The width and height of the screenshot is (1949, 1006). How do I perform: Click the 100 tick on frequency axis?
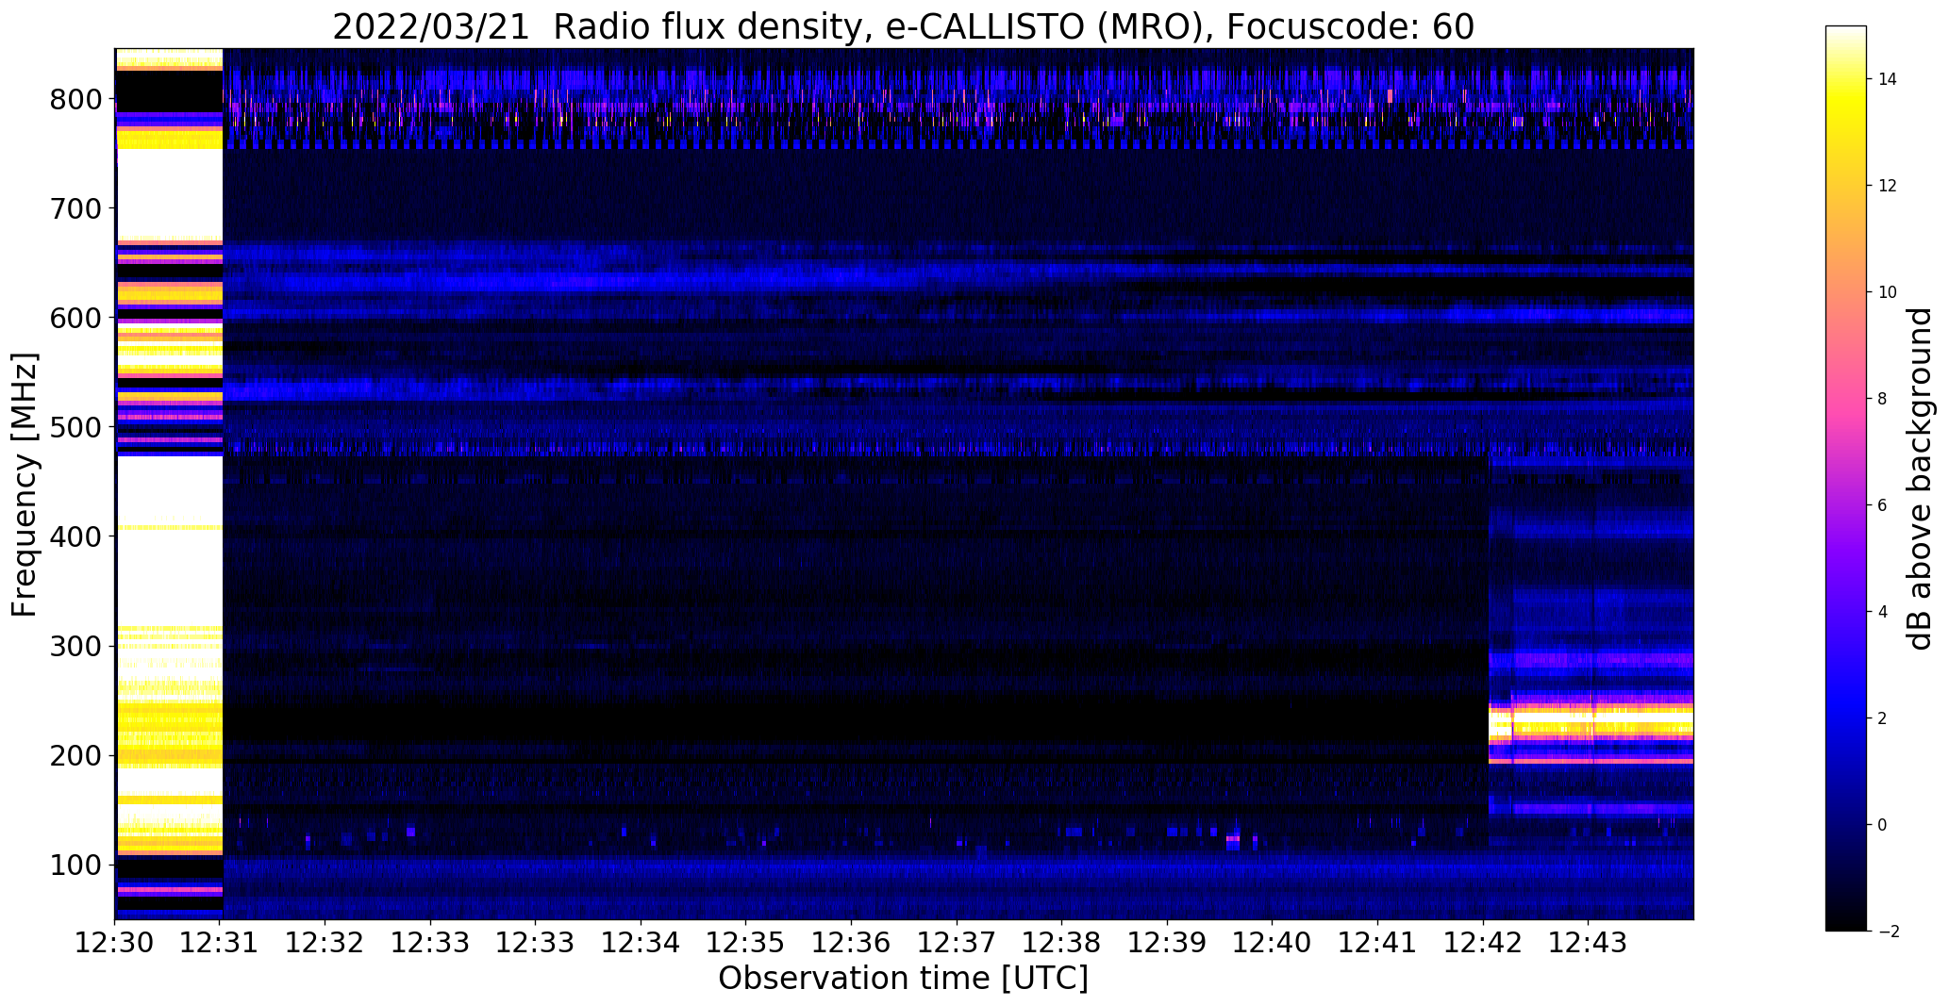(x=75, y=865)
